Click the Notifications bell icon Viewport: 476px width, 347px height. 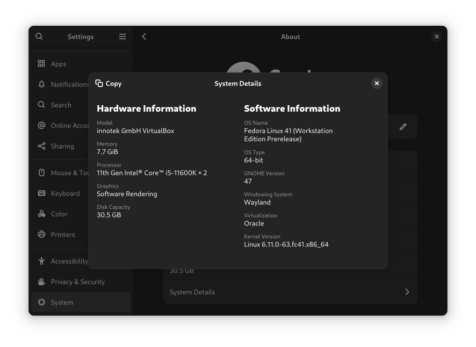coord(42,84)
